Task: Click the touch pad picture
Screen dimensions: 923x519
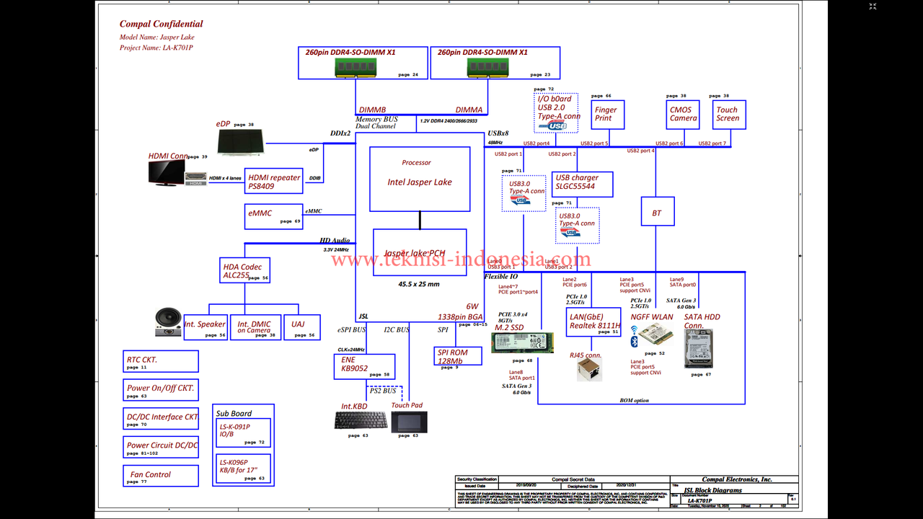Action: click(409, 422)
